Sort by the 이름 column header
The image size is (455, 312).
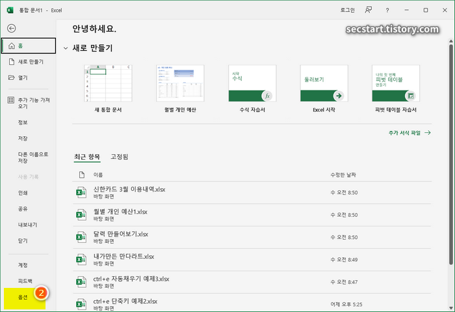97,175
